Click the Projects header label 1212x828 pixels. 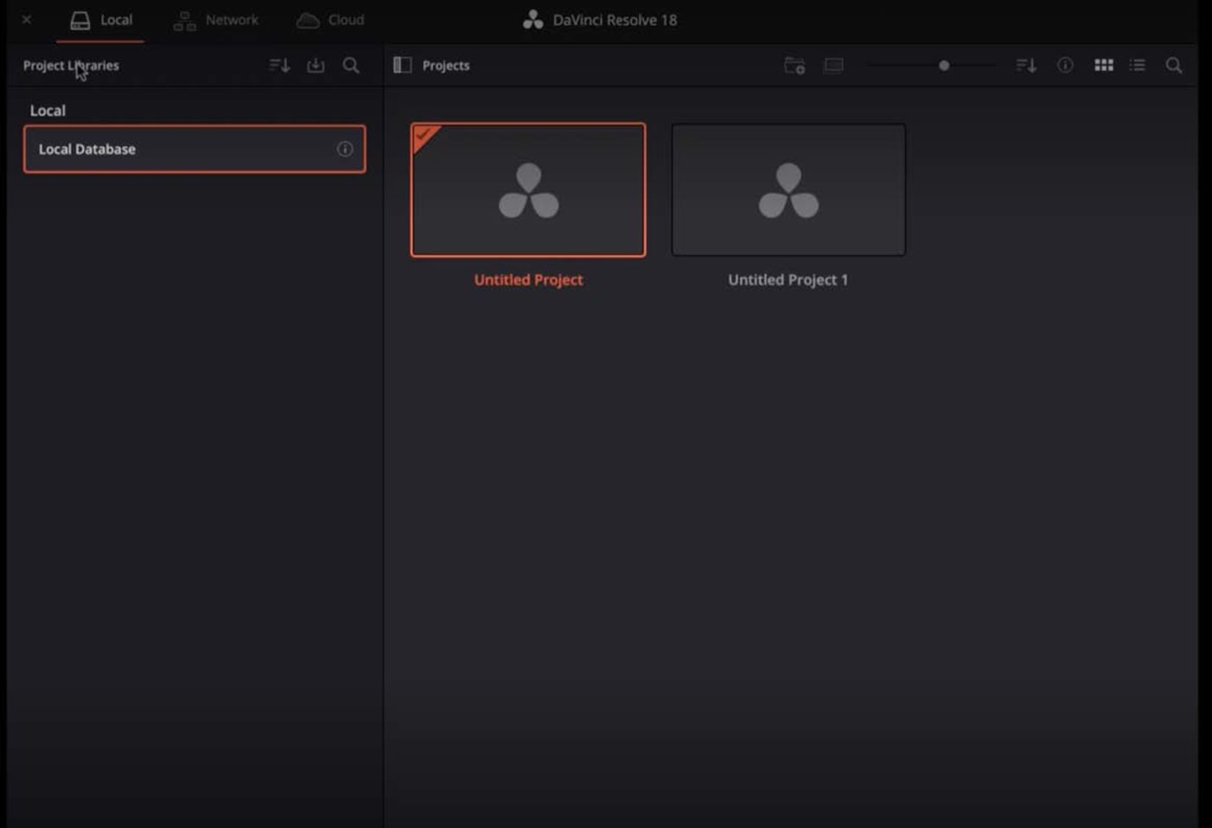point(446,66)
